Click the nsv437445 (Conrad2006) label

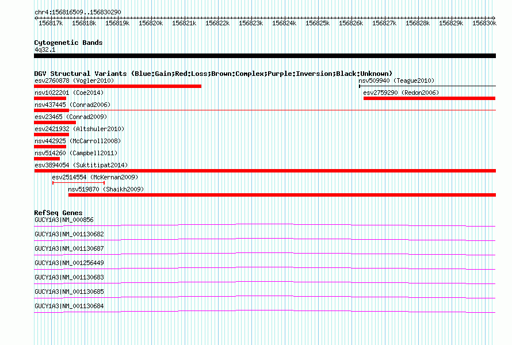[x=72, y=105]
